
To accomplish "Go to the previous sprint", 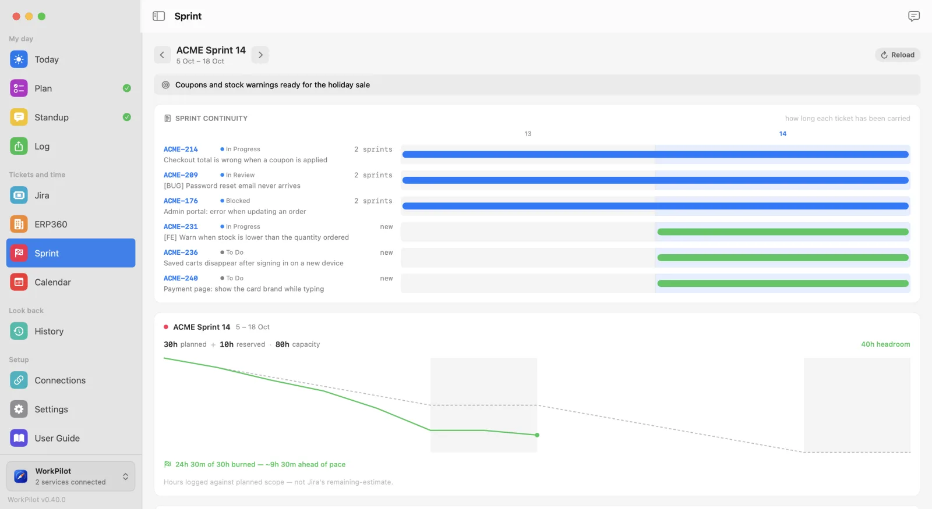I will pos(162,55).
